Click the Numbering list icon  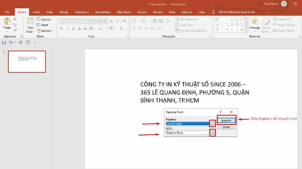pos(144,21)
